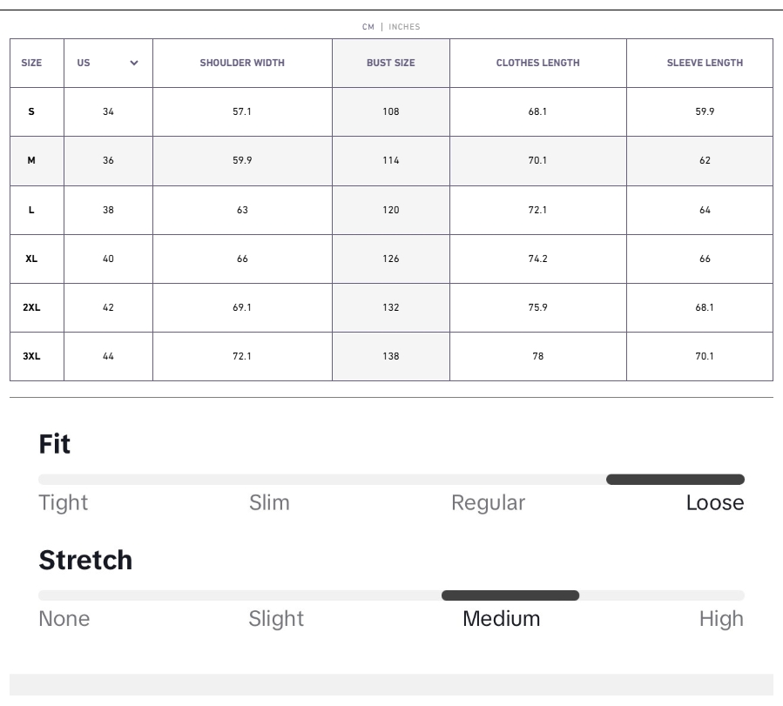Click the High label under Stretch
This screenshot has height=706, width=783.
[721, 619]
